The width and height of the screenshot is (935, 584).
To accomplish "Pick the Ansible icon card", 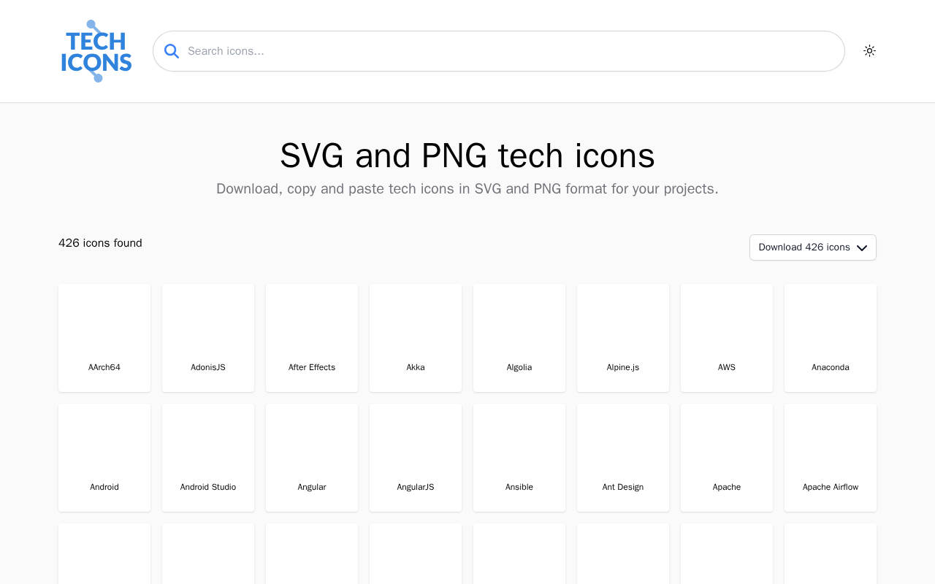I will pyautogui.click(x=519, y=458).
